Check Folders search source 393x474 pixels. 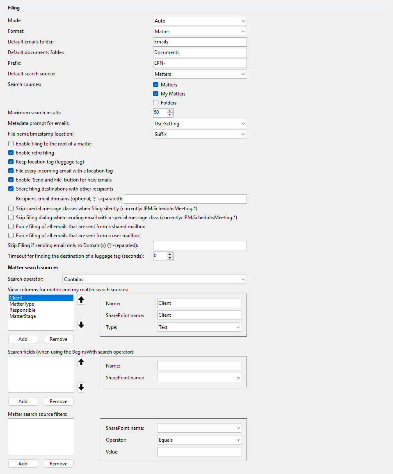coord(155,103)
